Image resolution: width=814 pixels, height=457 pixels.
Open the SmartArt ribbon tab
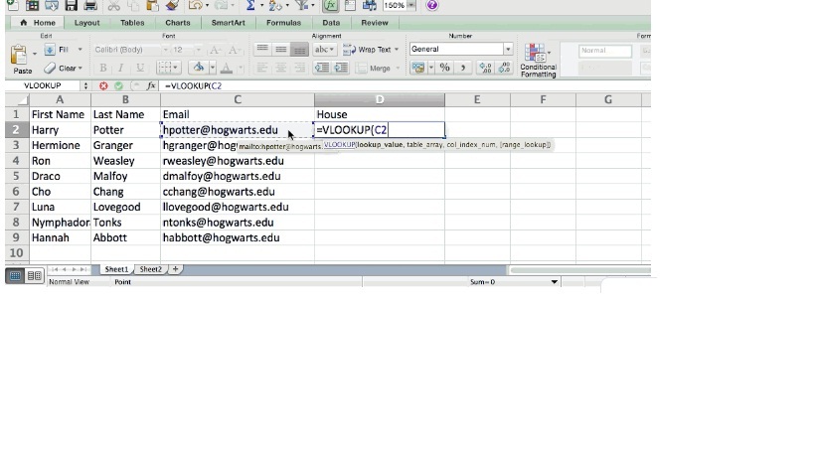228,23
